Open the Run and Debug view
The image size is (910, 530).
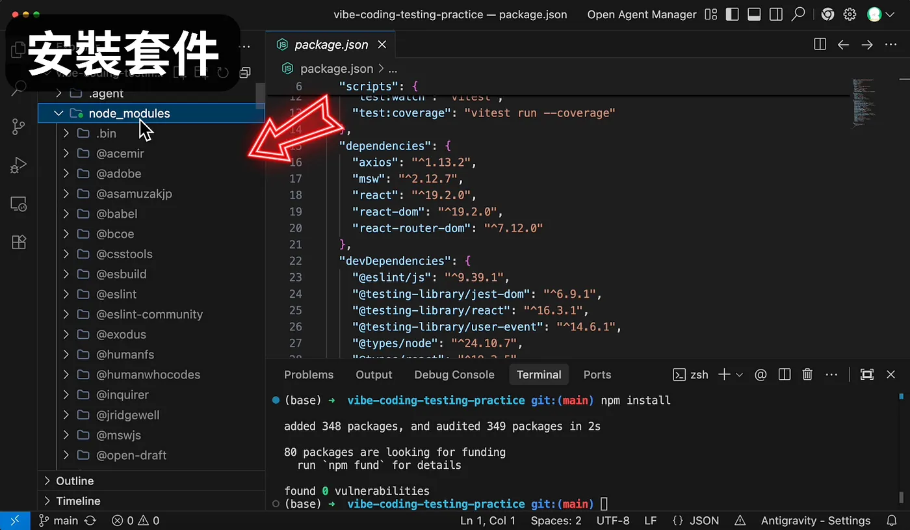click(x=19, y=165)
